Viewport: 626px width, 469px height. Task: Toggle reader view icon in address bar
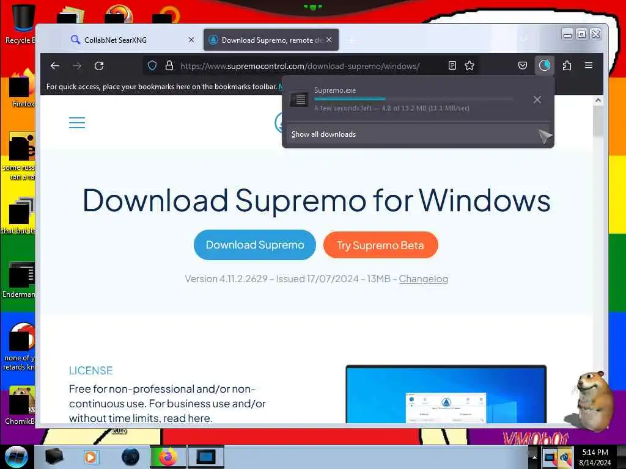tap(452, 66)
